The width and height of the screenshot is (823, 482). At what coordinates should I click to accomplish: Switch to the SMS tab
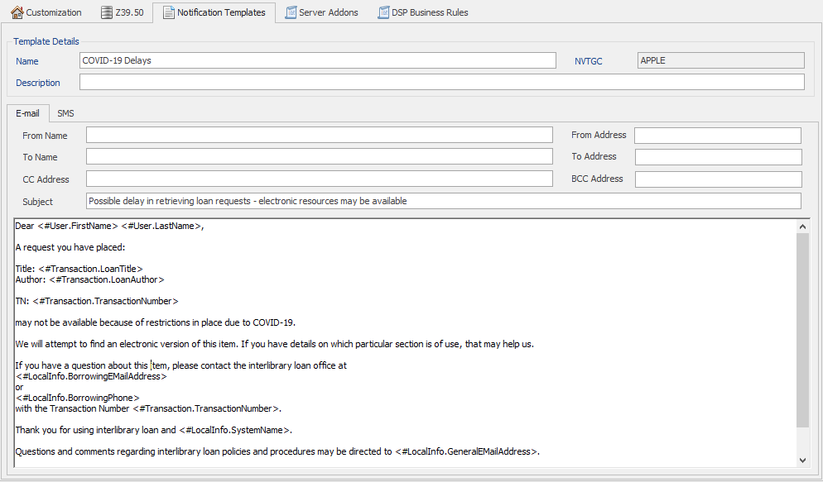coord(65,113)
